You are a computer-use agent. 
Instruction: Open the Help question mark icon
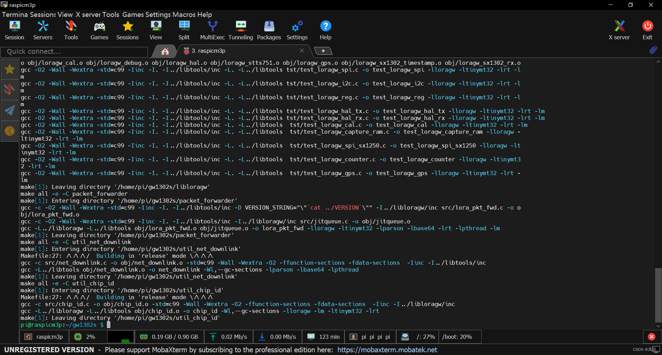[x=325, y=30]
